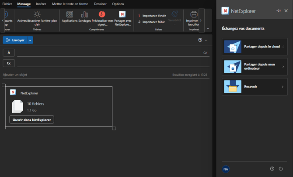Click the À recipients button
Screen dimensions: 293x177
click(9, 53)
